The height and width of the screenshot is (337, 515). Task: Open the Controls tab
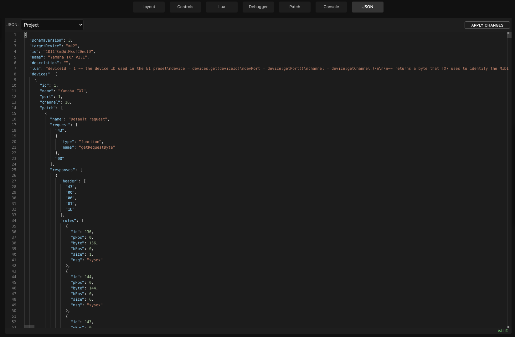[185, 7]
